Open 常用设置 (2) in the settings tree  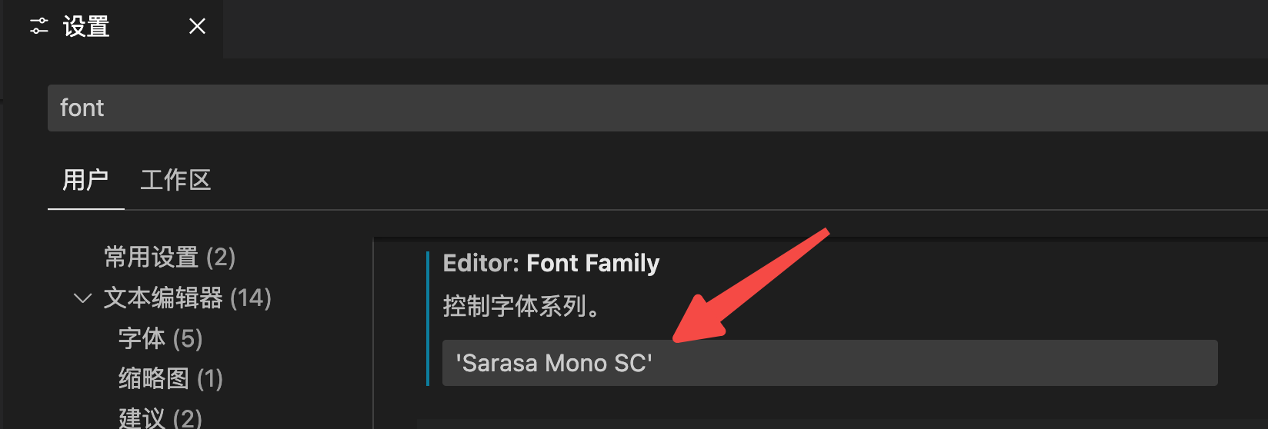tap(169, 257)
